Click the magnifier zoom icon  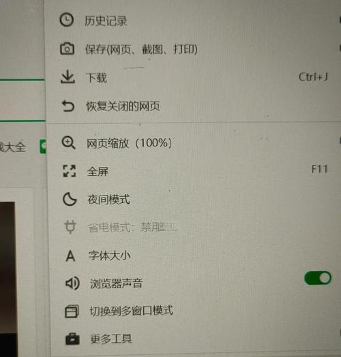[x=68, y=142]
